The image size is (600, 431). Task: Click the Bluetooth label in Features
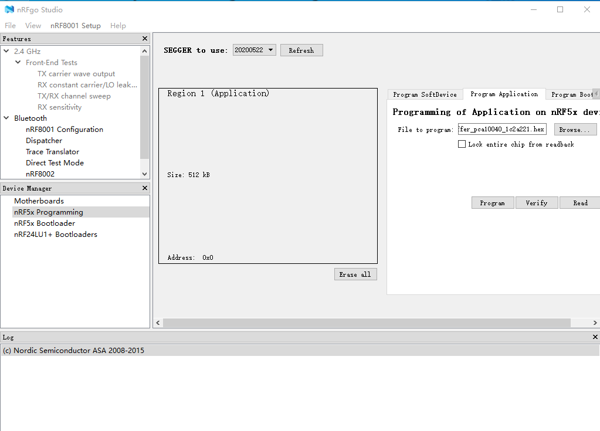click(30, 118)
